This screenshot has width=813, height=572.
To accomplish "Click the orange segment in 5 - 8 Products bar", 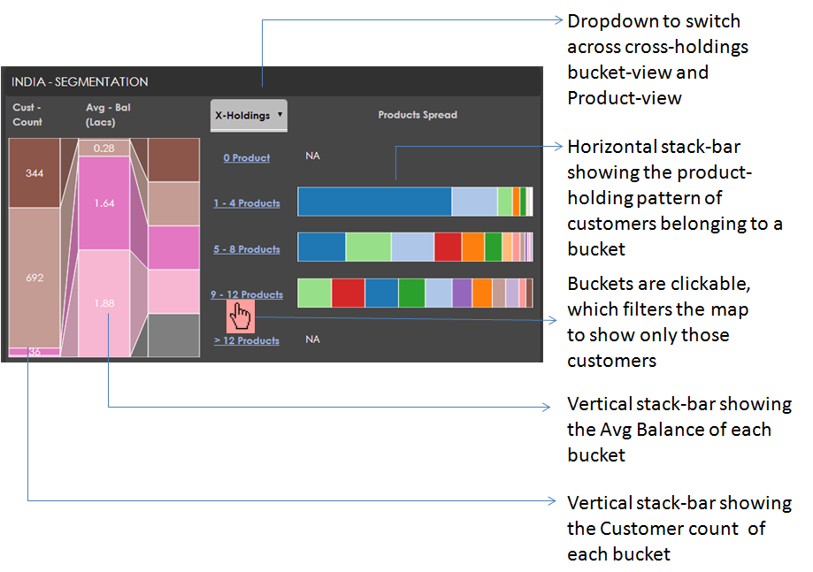I will (x=473, y=248).
